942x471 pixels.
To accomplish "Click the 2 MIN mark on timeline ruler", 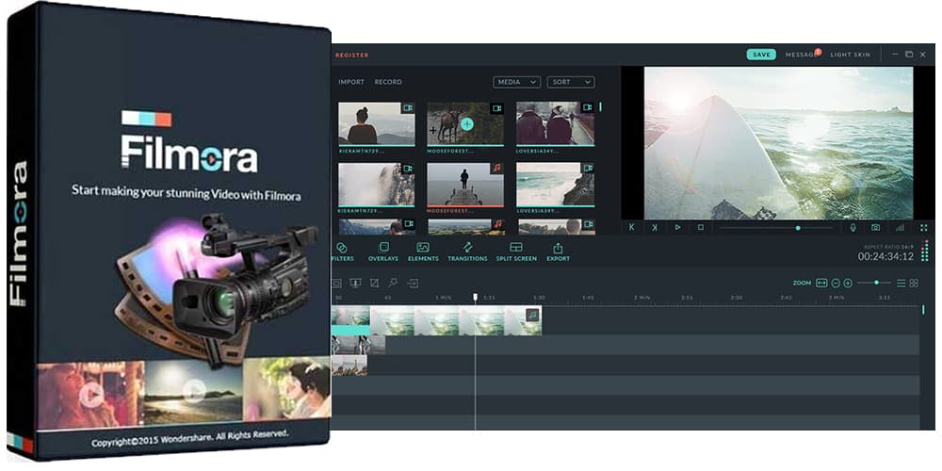I will [x=642, y=298].
